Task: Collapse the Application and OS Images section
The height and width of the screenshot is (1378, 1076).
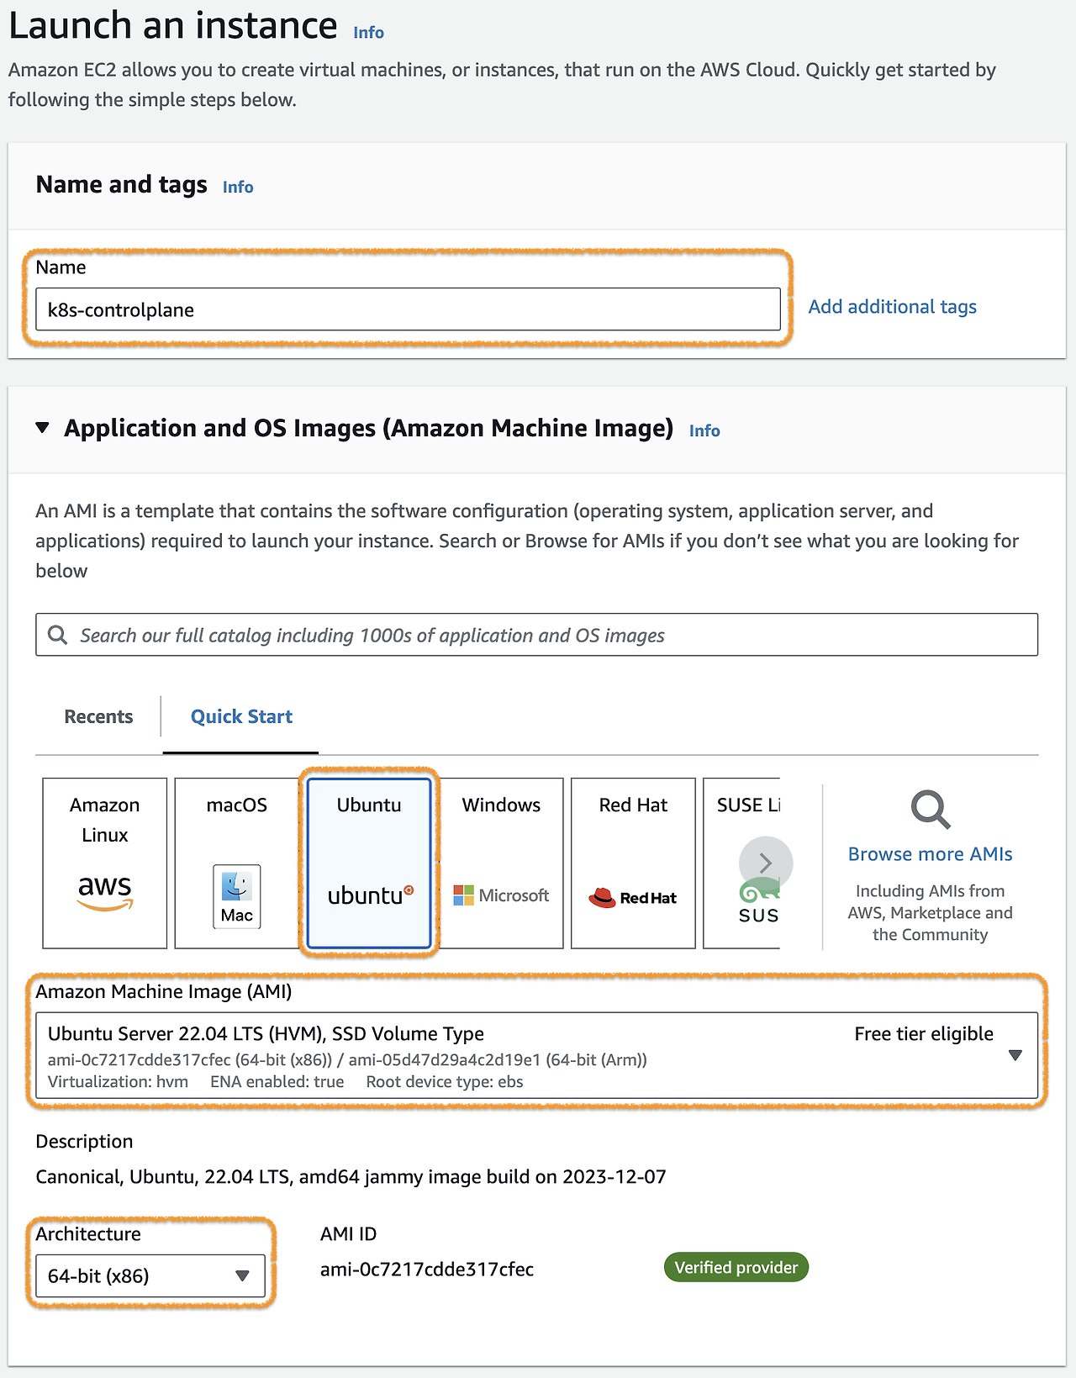Action: pos(43,428)
